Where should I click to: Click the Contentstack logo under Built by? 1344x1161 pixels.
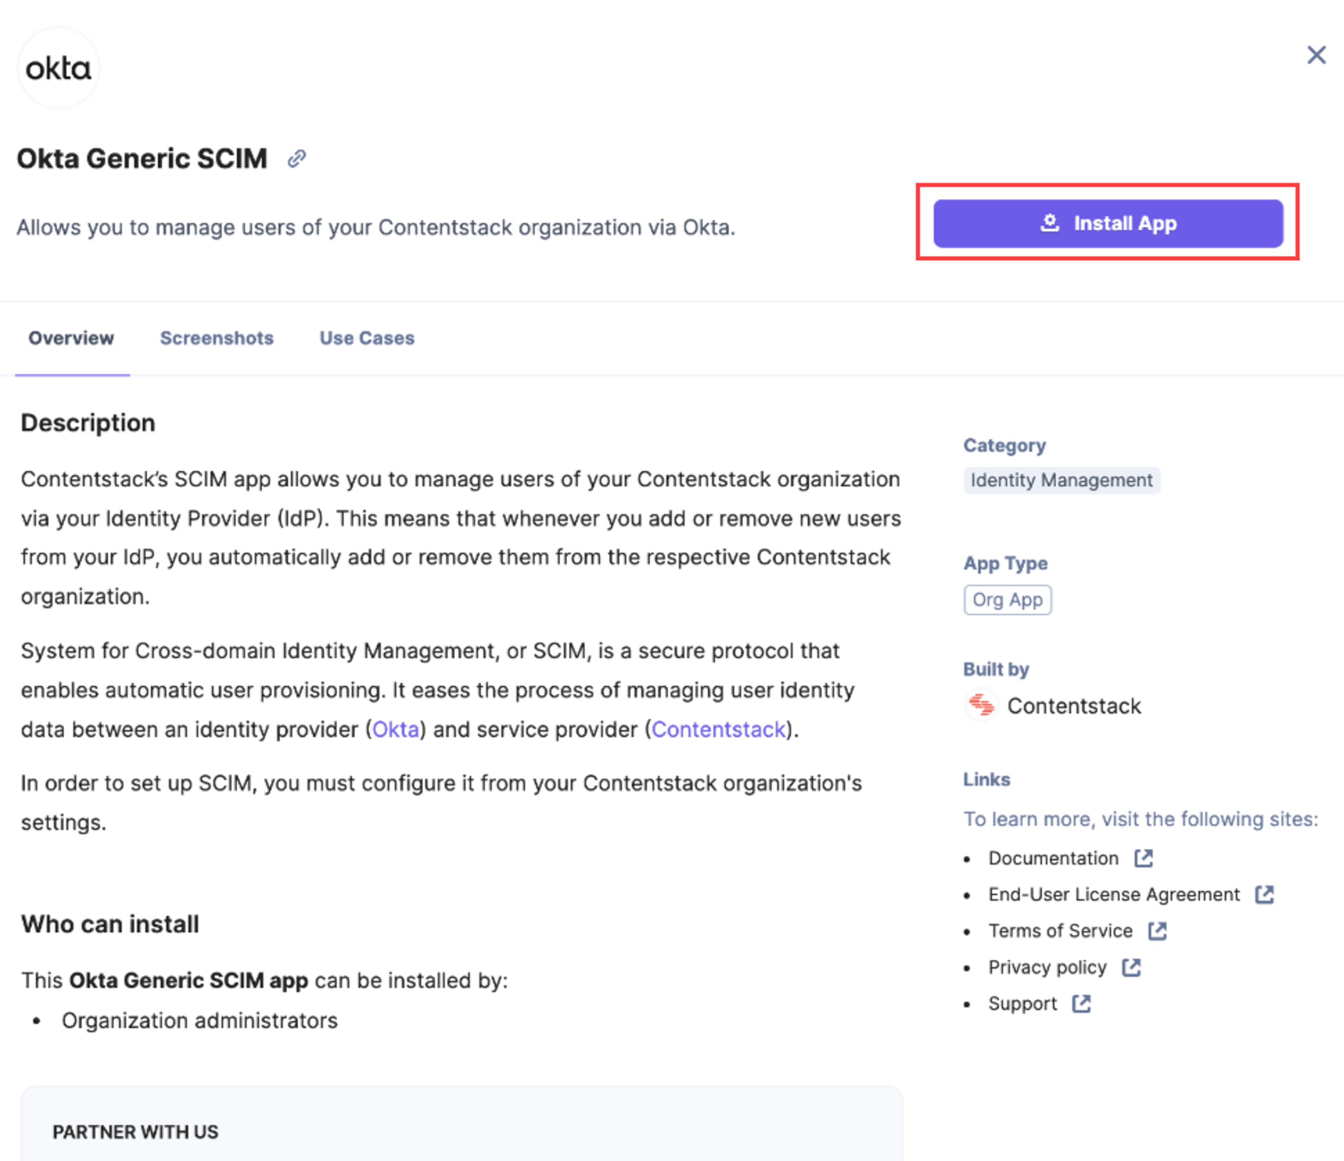(981, 705)
